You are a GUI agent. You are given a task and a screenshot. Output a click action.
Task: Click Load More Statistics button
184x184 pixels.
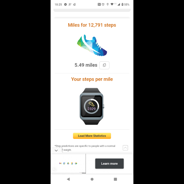point(92,136)
